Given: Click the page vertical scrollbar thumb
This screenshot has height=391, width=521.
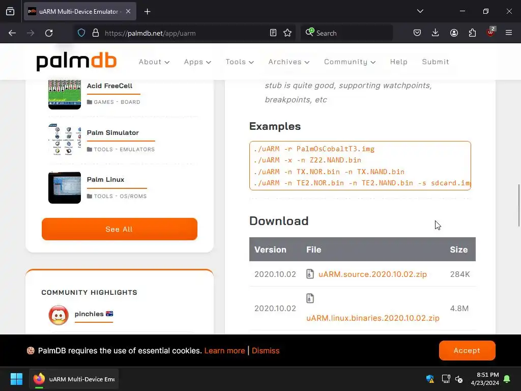Looking at the screenshot, I should 518,206.
